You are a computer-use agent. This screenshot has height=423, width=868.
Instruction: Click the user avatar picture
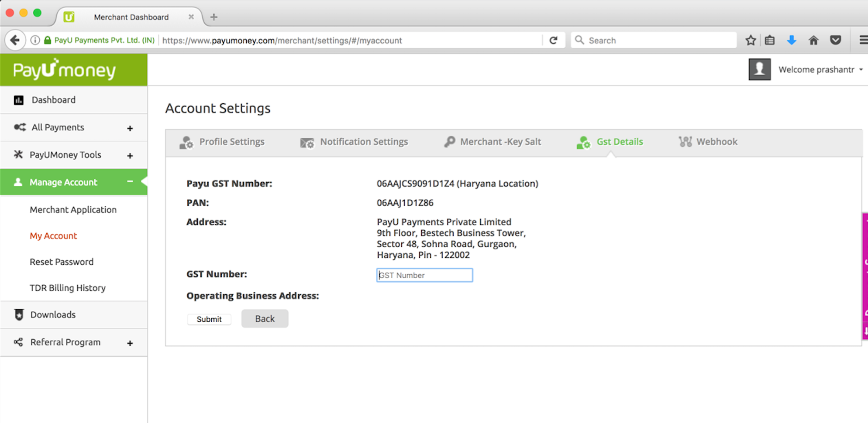click(759, 69)
